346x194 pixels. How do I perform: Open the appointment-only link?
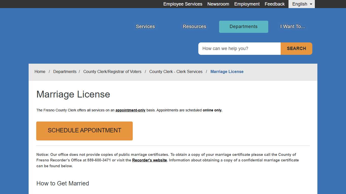130,110
